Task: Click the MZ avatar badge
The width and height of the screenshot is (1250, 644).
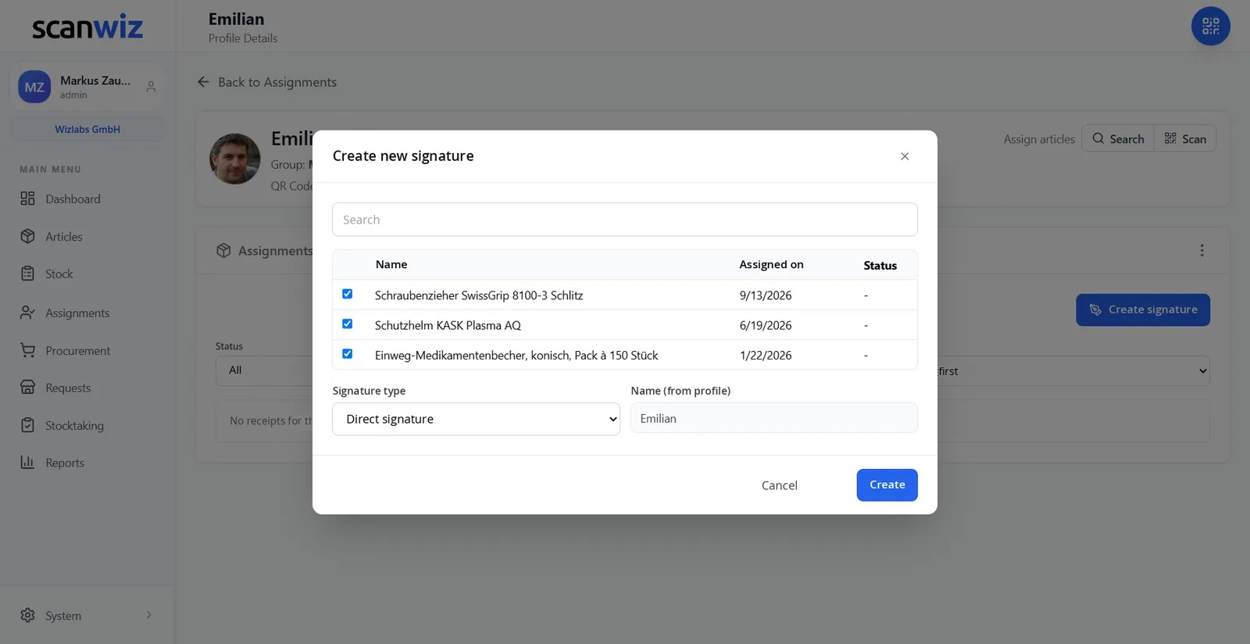Action: coord(34,87)
